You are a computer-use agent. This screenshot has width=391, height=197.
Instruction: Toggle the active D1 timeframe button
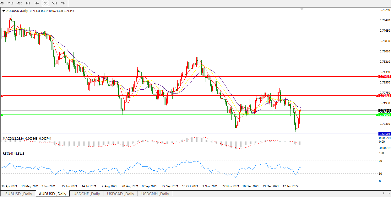tap(46, 3)
